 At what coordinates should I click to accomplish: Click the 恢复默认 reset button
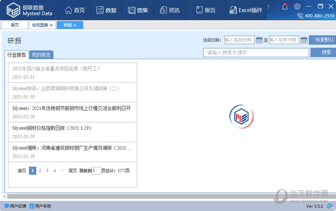pyautogui.click(x=323, y=40)
